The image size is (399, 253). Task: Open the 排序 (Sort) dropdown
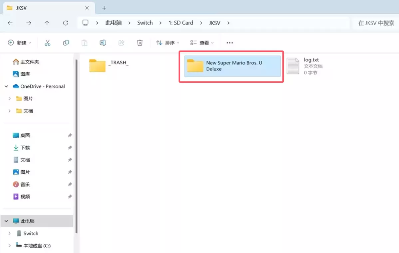[168, 43]
